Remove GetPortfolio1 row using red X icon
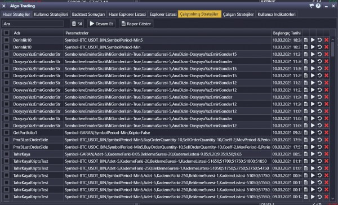 pyautogui.click(x=326, y=132)
